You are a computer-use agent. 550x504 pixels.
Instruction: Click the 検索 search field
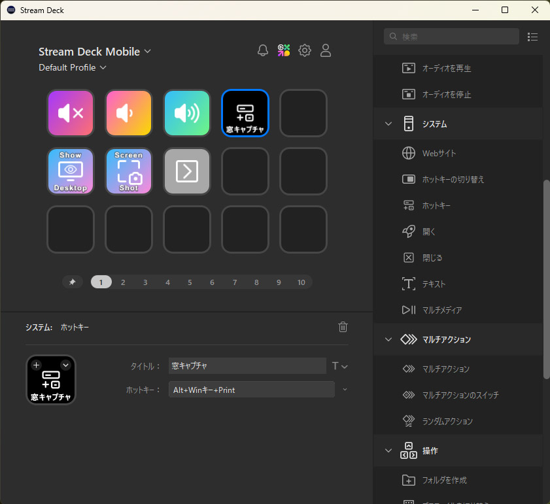click(x=451, y=37)
